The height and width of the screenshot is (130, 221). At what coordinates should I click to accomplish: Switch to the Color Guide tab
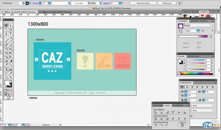(193, 56)
